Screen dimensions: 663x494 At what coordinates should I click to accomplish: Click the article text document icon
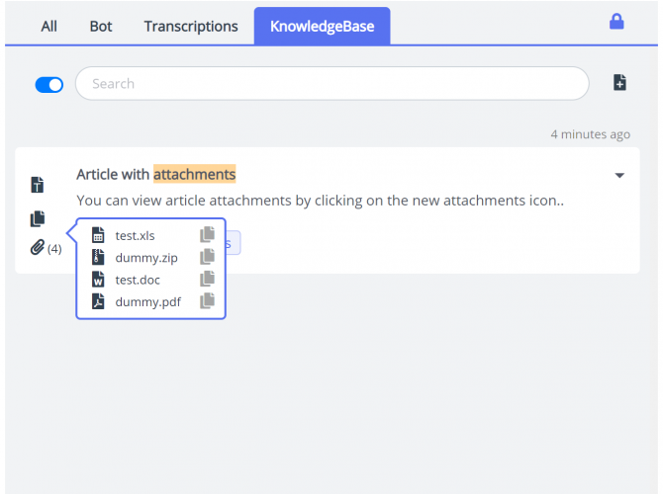coord(38,185)
